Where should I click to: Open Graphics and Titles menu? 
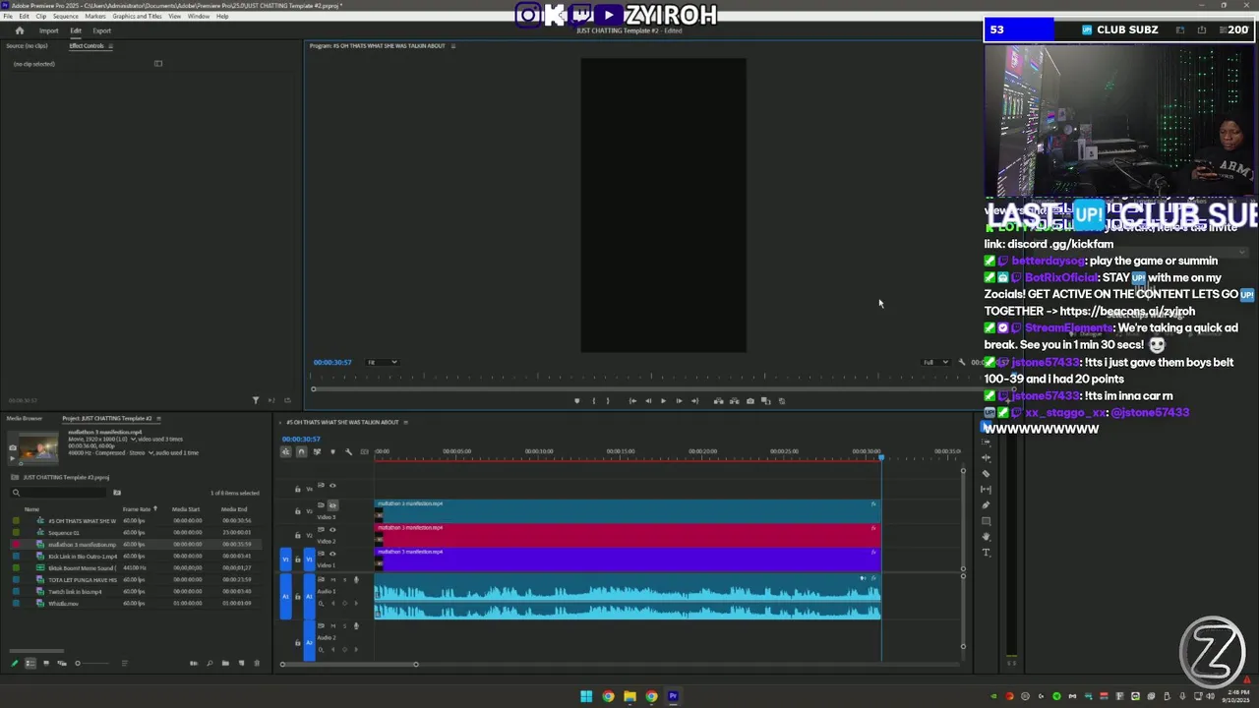[x=138, y=17]
